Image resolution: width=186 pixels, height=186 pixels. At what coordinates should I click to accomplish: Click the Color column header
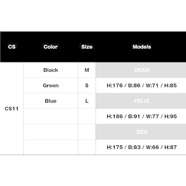[51, 47]
